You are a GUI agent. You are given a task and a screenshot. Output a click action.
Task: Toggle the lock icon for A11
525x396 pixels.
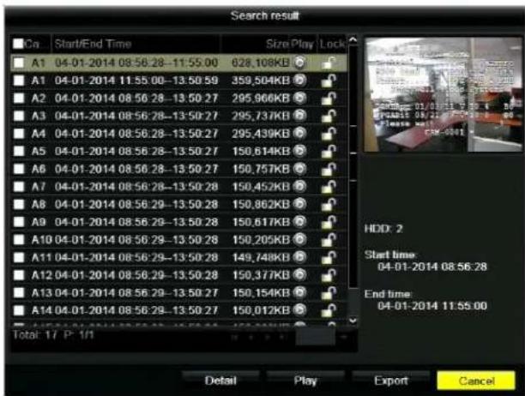329,257
